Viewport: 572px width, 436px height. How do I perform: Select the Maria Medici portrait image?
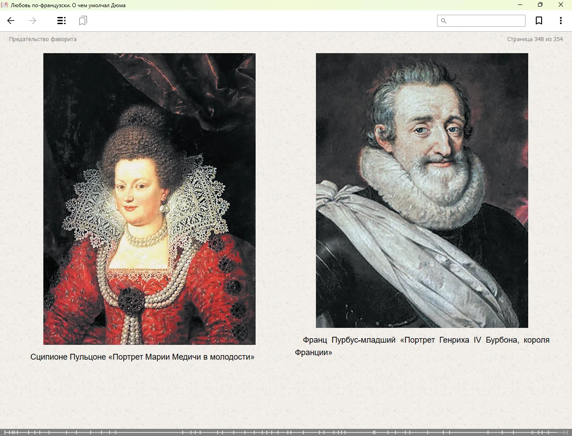click(x=149, y=199)
